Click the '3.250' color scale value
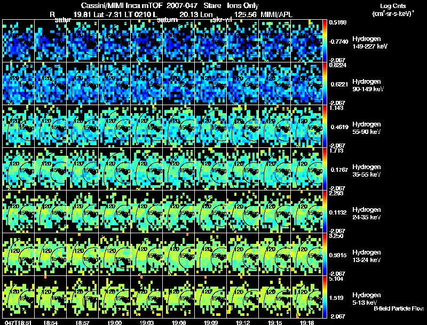Image resolution: width=427 pixels, height=325 pixels. click(336, 236)
